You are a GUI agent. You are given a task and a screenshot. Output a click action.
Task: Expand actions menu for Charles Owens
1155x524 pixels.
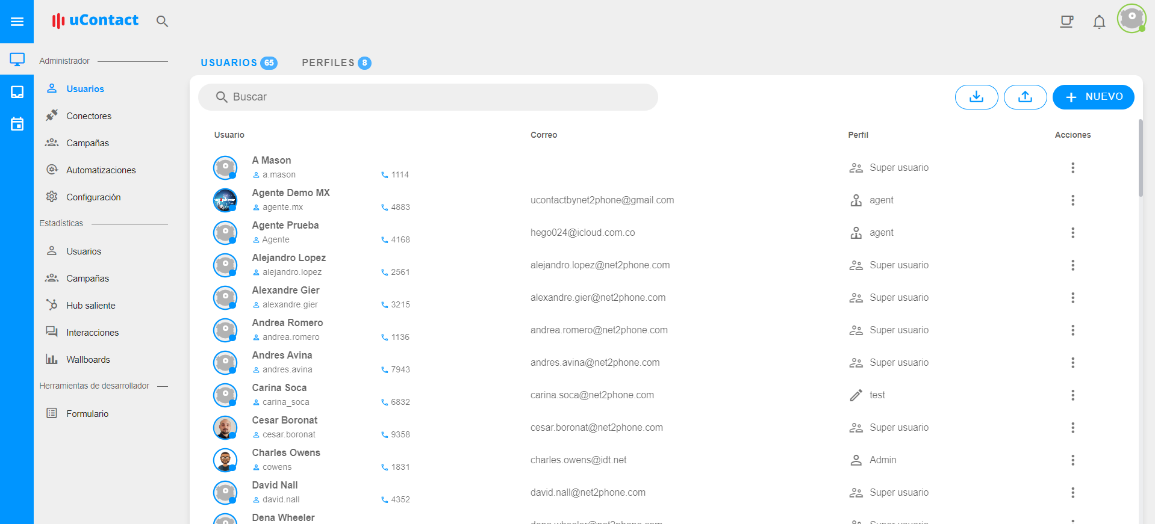pos(1072,460)
